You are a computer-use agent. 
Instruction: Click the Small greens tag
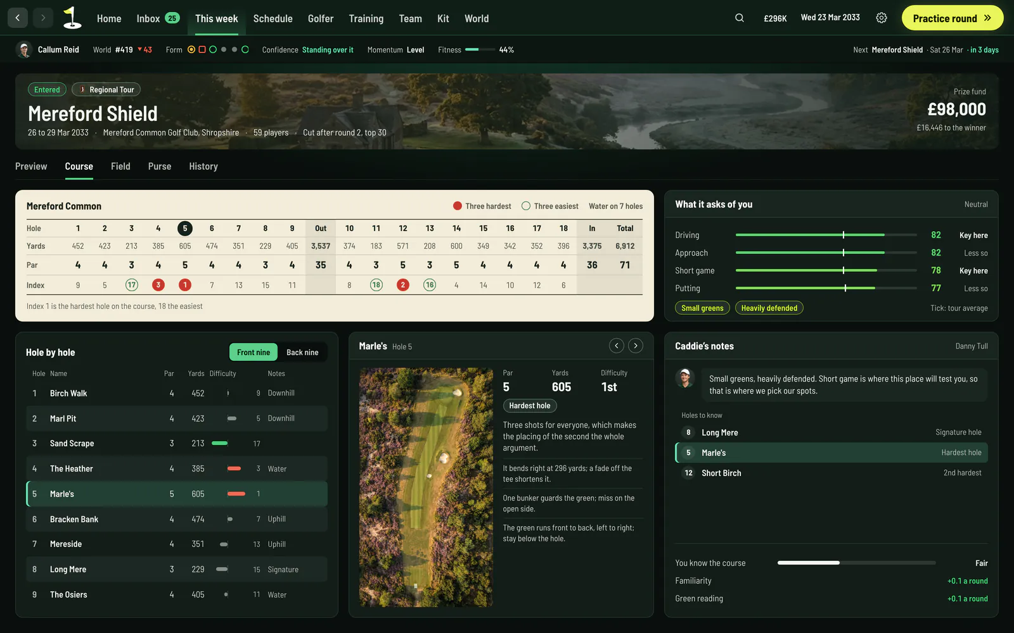click(702, 308)
